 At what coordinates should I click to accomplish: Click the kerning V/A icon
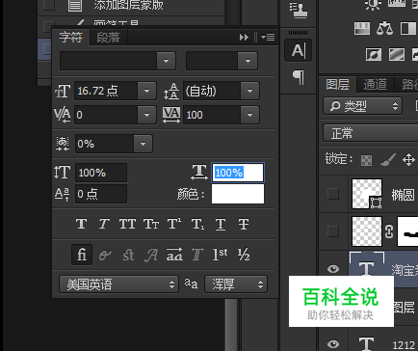point(63,115)
